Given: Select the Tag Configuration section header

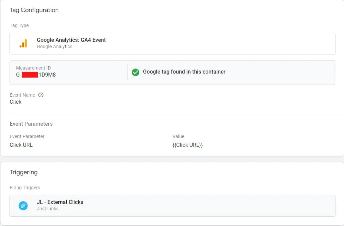Looking at the screenshot, I should pyautogui.click(x=34, y=10).
